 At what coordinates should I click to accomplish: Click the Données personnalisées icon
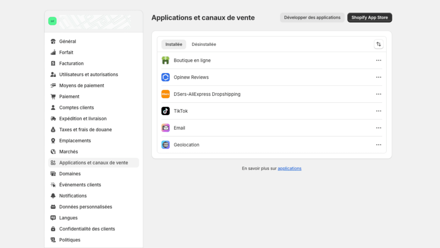tap(53, 207)
